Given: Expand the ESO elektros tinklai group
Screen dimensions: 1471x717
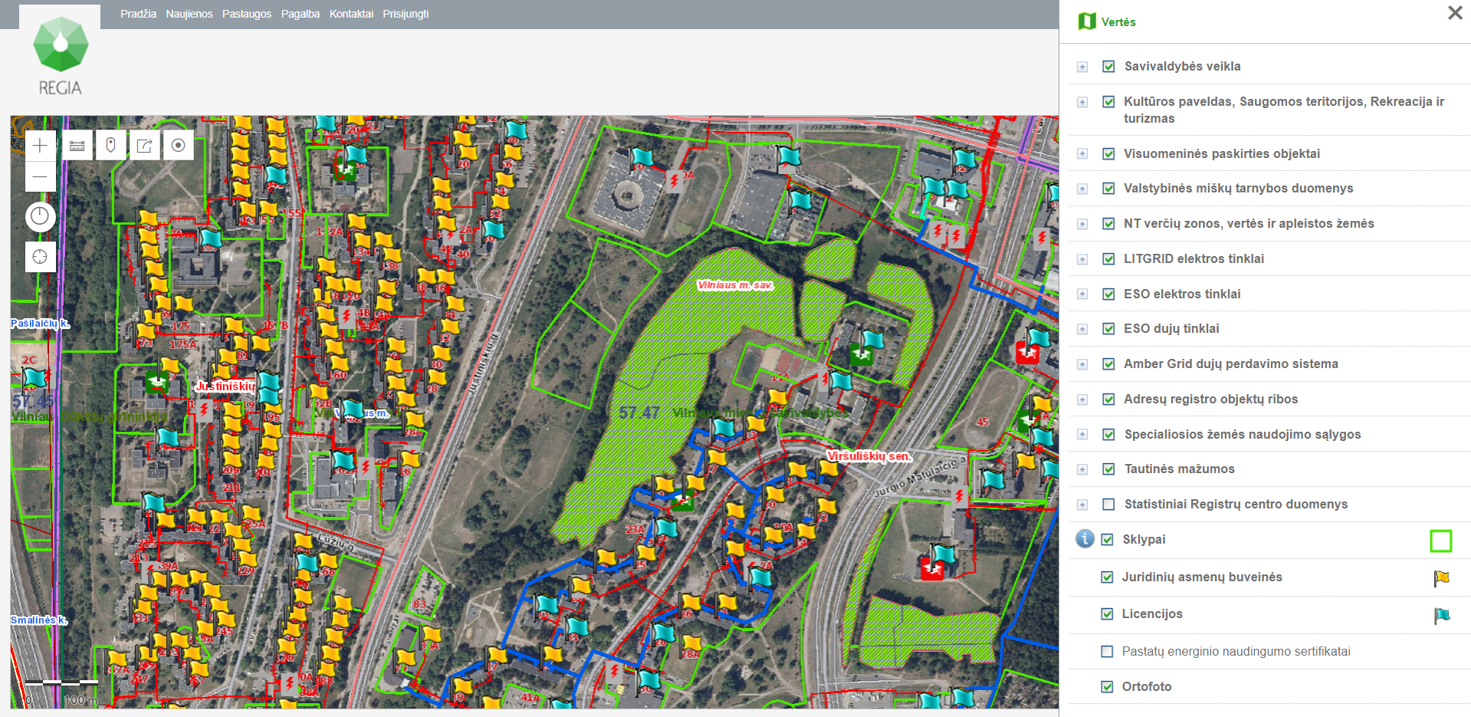Looking at the screenshot, I should pos(1082,294).
